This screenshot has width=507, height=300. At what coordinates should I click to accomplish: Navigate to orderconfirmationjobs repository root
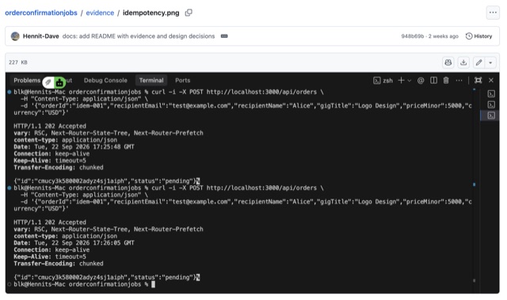pyautogui.click(x=41, y=13)
